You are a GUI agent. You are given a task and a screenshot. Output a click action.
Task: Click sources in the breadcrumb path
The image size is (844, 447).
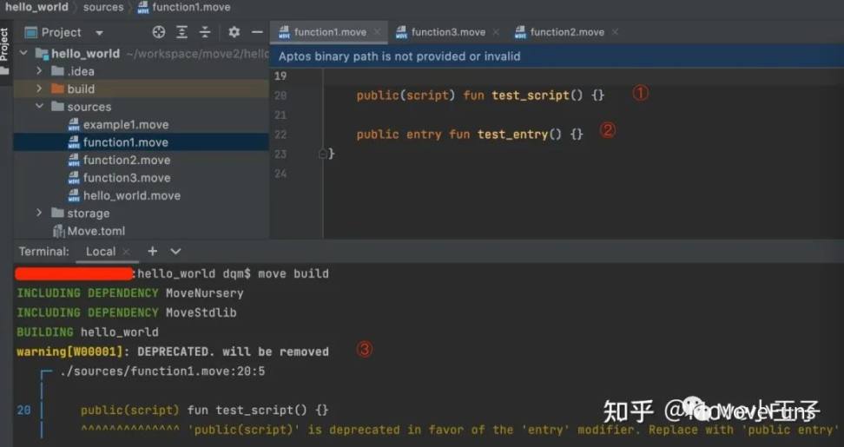click(103, 7)
